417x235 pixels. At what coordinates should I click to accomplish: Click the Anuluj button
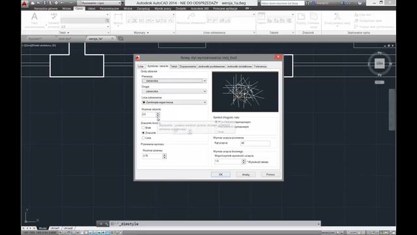pos(246,174)
